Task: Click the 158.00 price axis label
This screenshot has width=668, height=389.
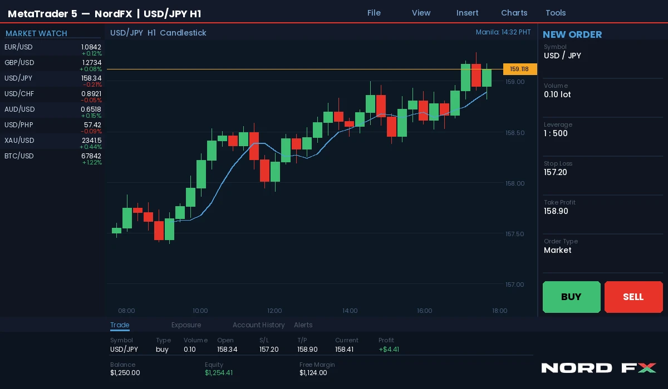Action: 515,183
